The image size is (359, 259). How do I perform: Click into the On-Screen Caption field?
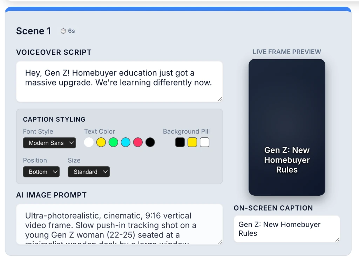click(287, 229)
